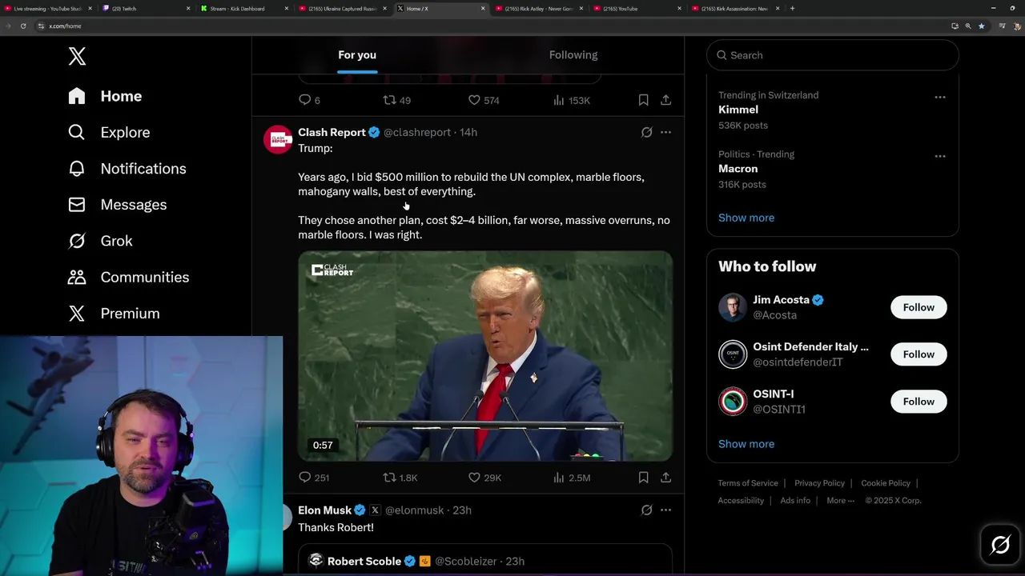
Task: Show more trending topics
Action: point(746,218)
